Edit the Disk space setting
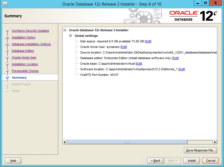 (x=148, y=41)
